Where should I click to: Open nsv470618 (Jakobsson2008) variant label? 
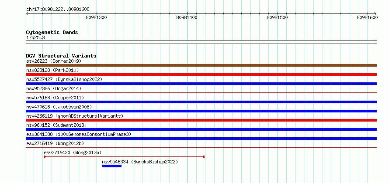(59, 107)
